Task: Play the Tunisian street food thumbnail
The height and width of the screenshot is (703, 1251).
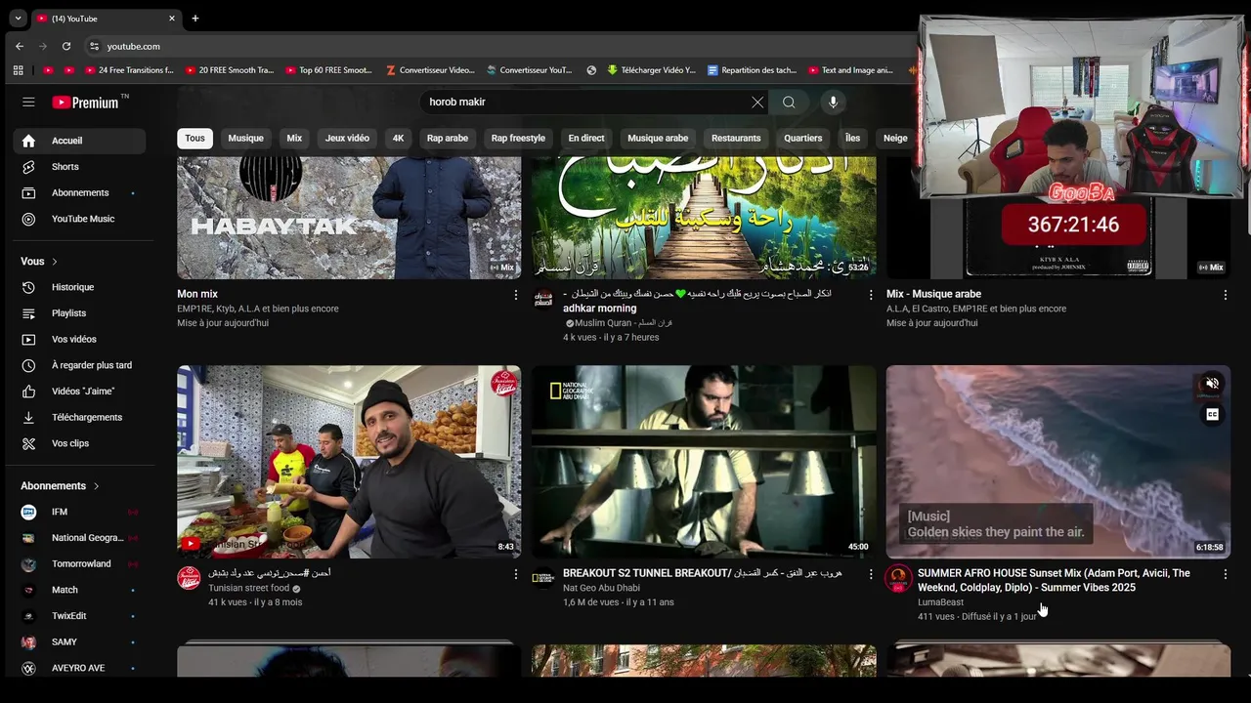Action: pyautogui.click(x=349, y=462)
